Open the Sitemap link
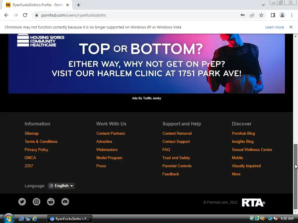Viewport: 298px width, 223px height. (x=31, y=133)
